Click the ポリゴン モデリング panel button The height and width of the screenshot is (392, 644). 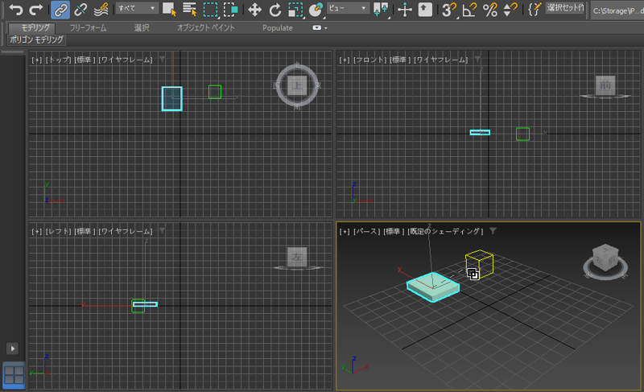point(37,39)
